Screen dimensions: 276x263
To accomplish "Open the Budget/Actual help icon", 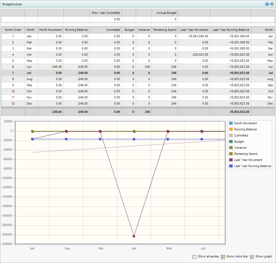I will coord(267,4).
